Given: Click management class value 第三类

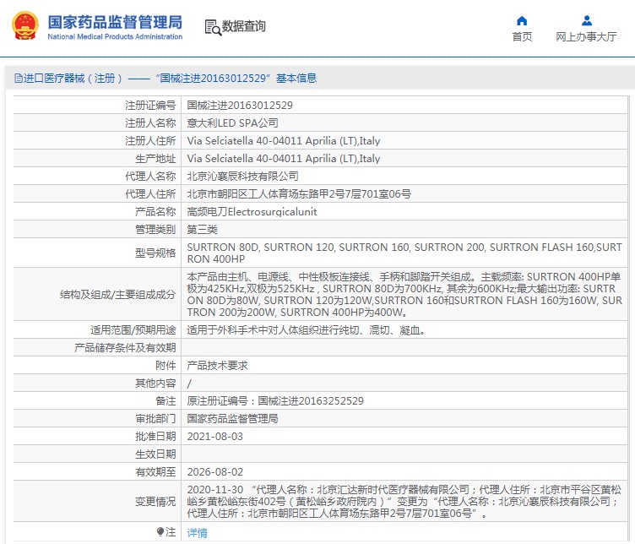Looking at the screenshot, I should point(202,230).
